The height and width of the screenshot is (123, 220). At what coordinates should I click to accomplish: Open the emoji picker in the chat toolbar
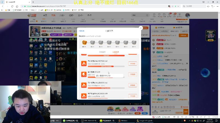(x=153, y=107)
